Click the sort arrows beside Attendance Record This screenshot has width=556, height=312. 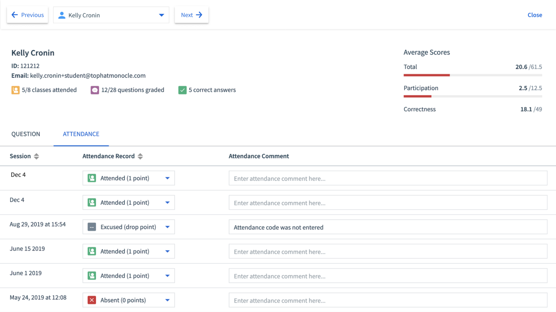[x=140, y=156]
